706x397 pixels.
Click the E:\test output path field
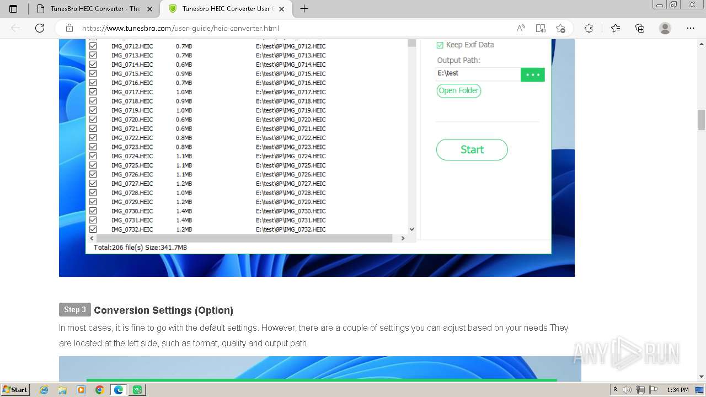(x=478, y=74)
